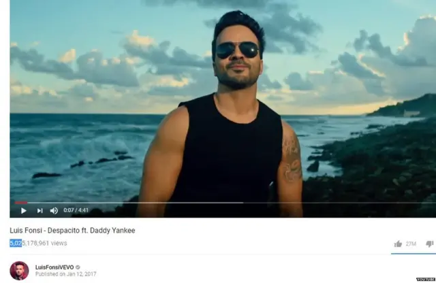The width and height of the screenshot is (436, 283).
Task: Seek to the end of the buffered gray timeline segment
Action: click(241, 203)
